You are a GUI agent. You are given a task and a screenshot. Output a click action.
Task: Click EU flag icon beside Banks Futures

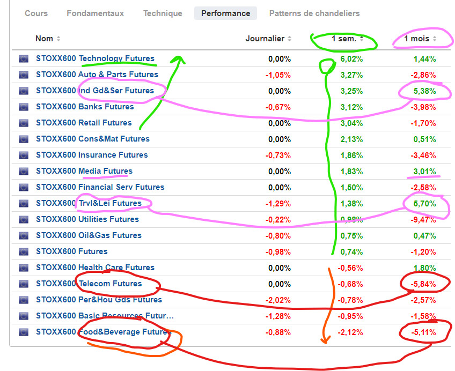[24, 107]
